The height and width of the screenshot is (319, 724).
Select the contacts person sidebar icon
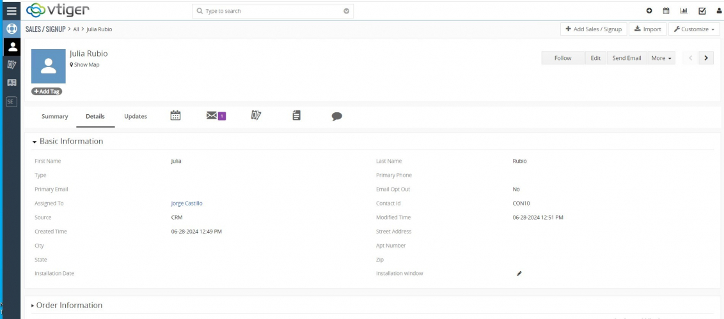12,47
